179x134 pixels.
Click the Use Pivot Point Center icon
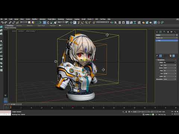pos(67,22)
